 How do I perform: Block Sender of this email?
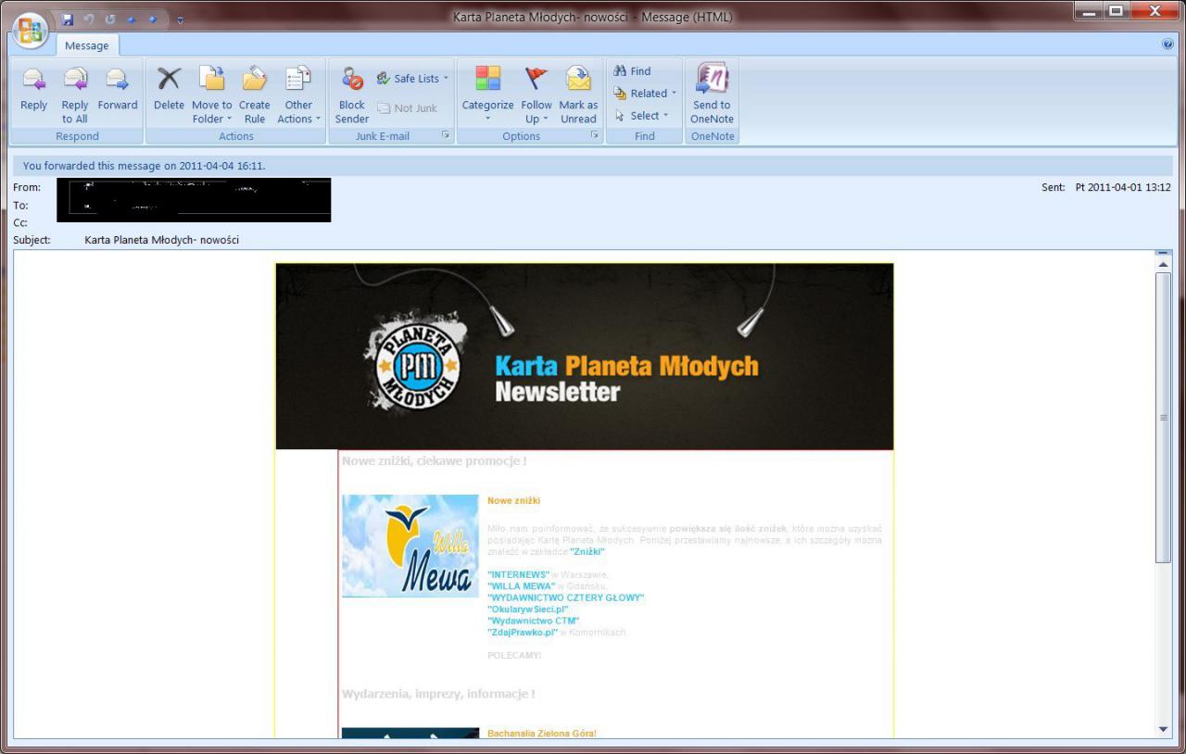point(352,95)
